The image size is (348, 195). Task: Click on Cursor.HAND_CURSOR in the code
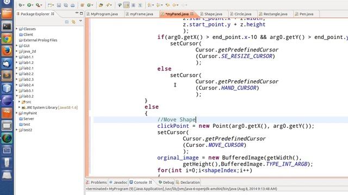[227, 88]
